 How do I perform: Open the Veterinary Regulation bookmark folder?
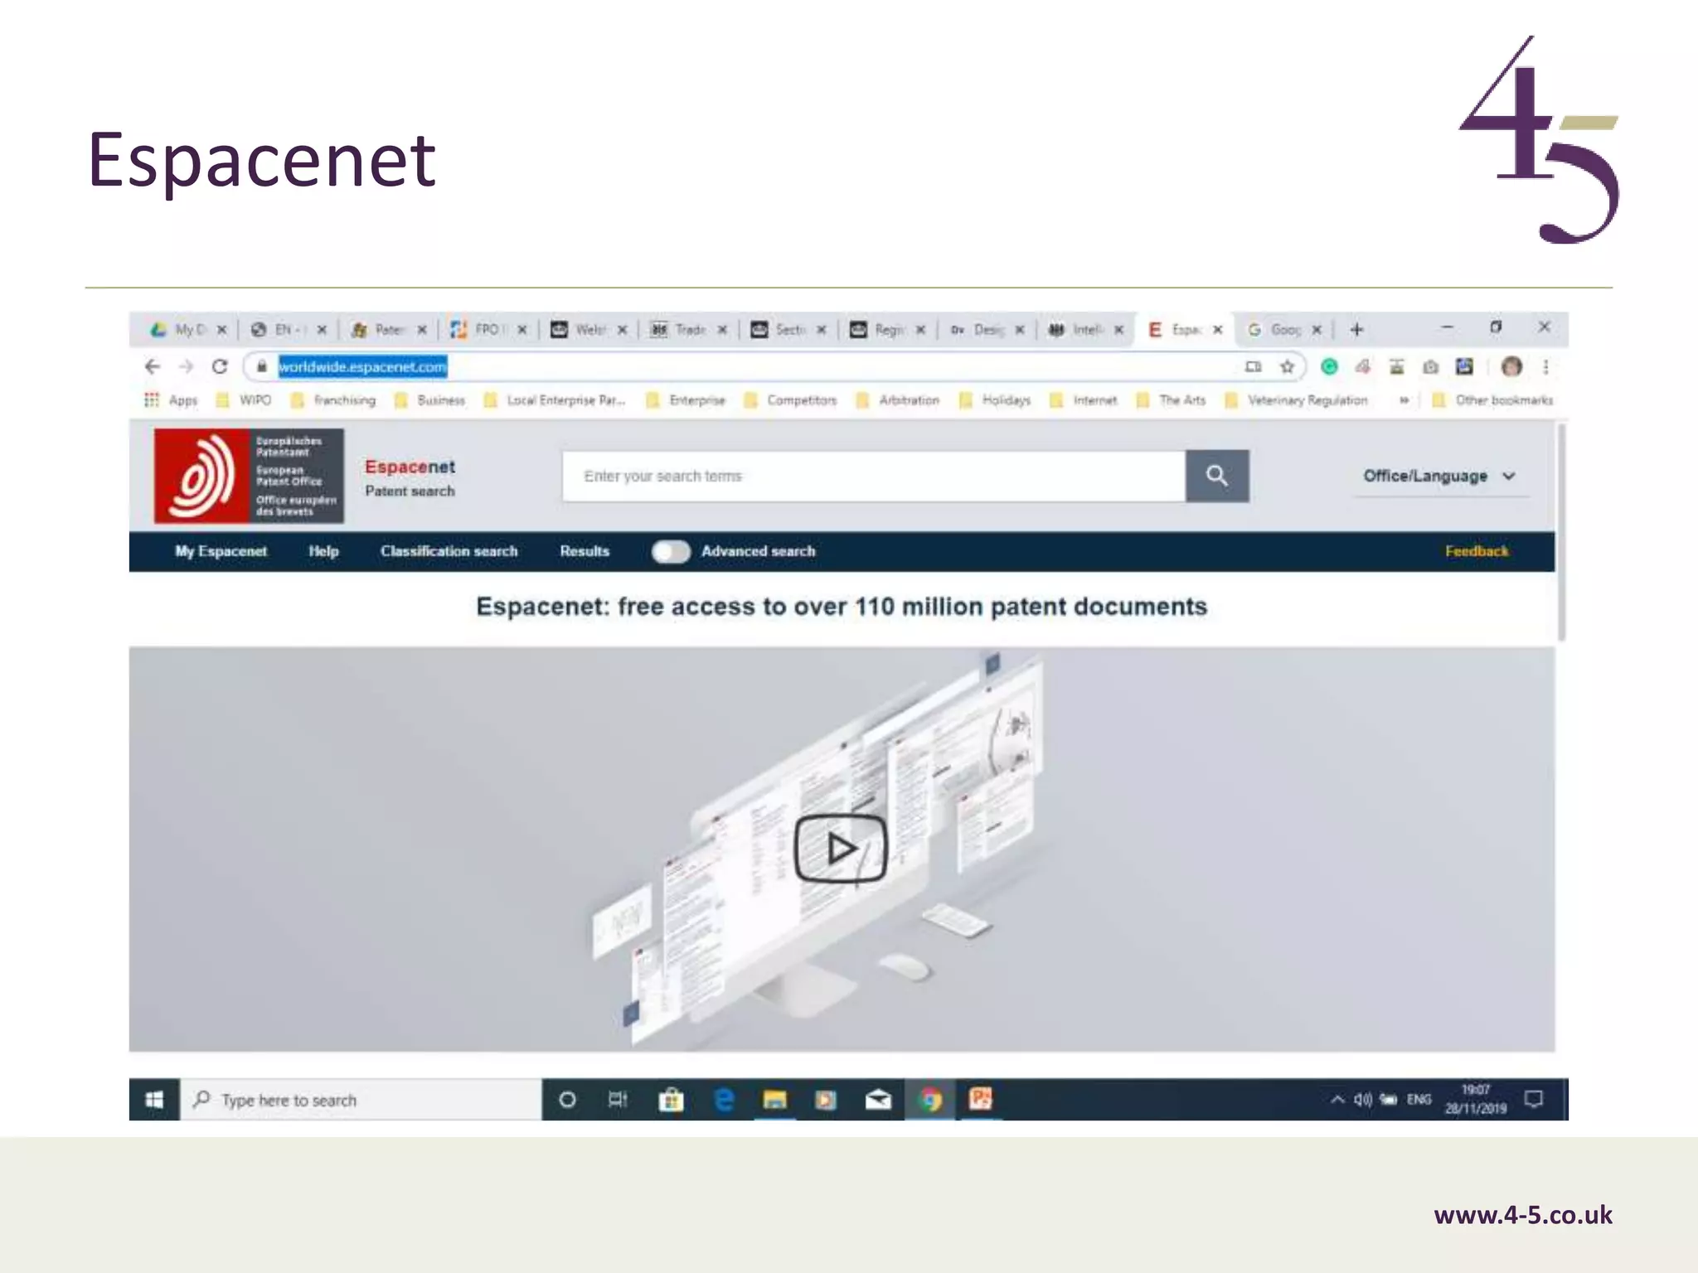(1296, 400)
